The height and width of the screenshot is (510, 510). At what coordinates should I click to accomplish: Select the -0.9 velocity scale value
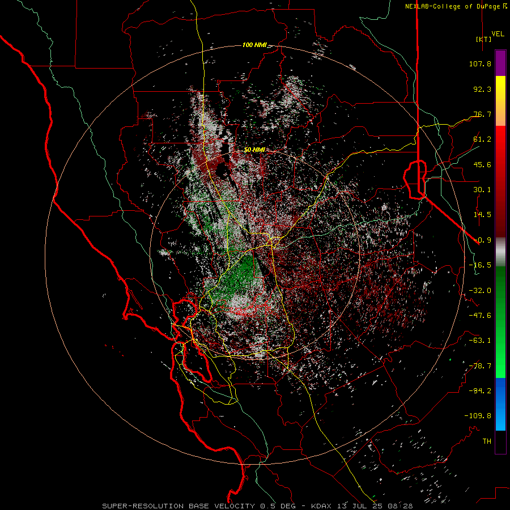(x=482, y=240)
